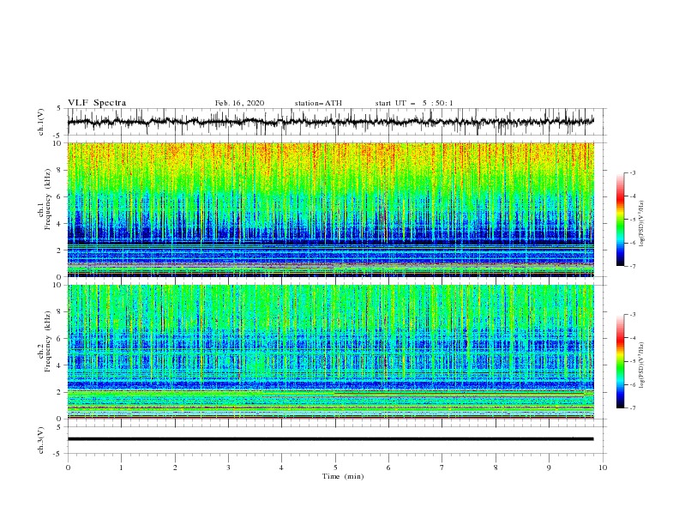Click the "5" tick of ch.3(V) axis

pyautogui.click(x=59, y=426)
